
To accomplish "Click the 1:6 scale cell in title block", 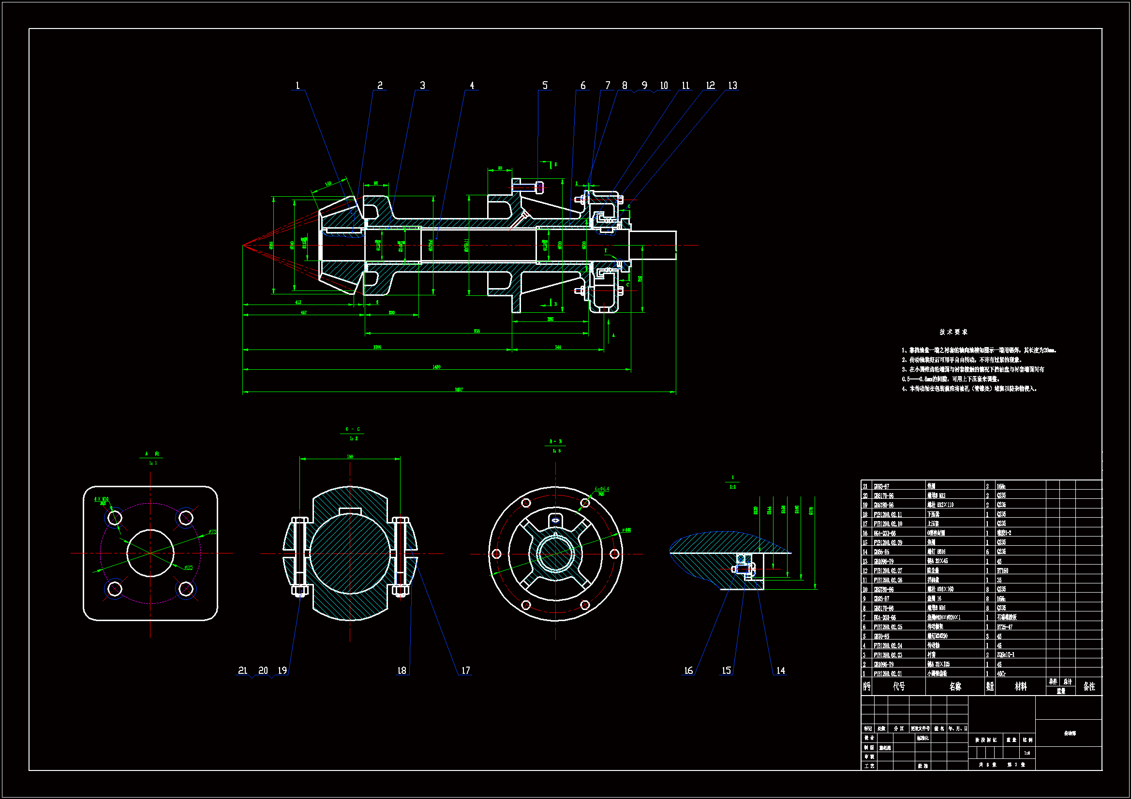I will (x=1027, y=753).
